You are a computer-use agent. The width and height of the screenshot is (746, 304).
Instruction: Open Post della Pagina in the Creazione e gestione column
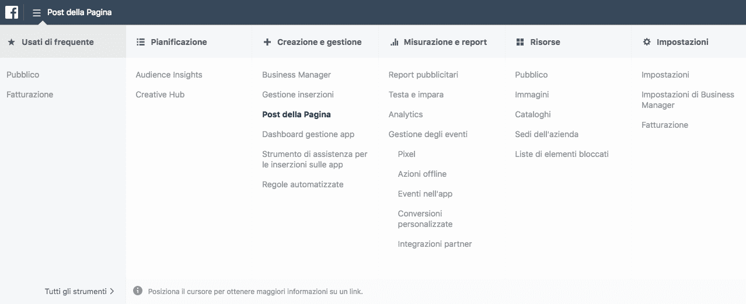(x=297, y=114)
